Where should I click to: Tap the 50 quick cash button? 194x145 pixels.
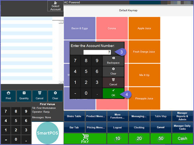(x=161, y=139)
